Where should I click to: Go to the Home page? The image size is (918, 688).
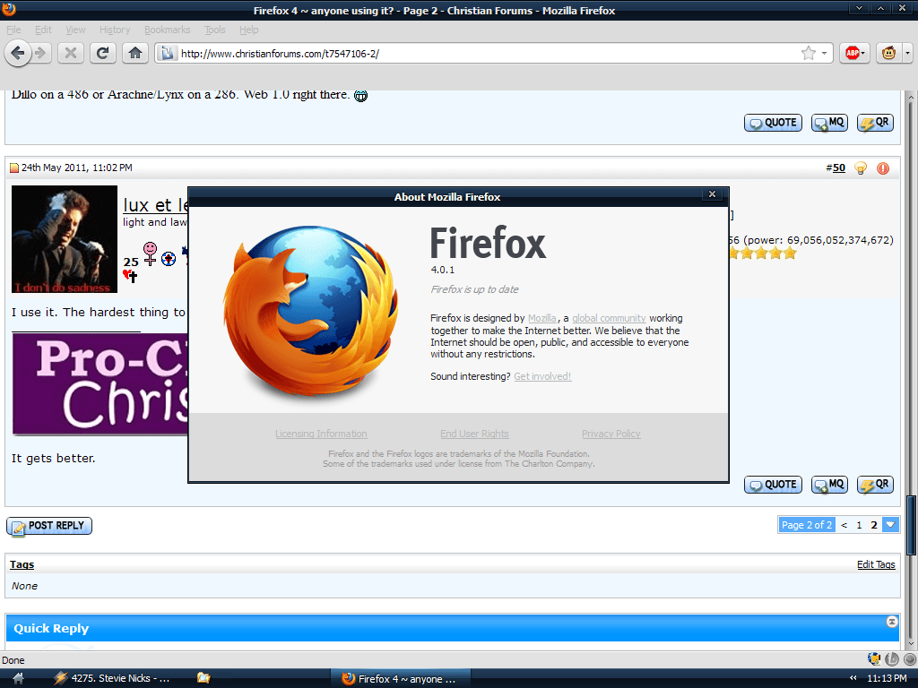click(x=135, y=54)
